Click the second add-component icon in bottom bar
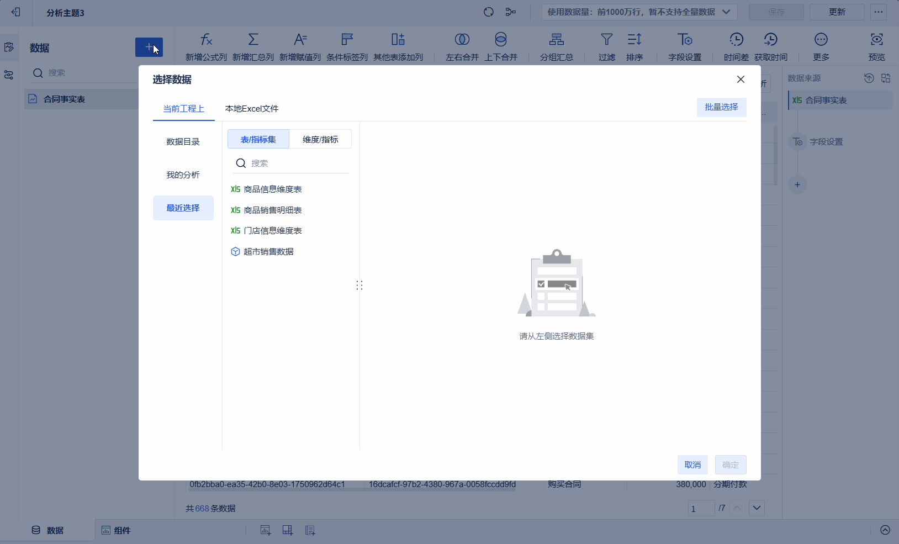Screen dimensions: 899x544 click(x=288, y=530)
